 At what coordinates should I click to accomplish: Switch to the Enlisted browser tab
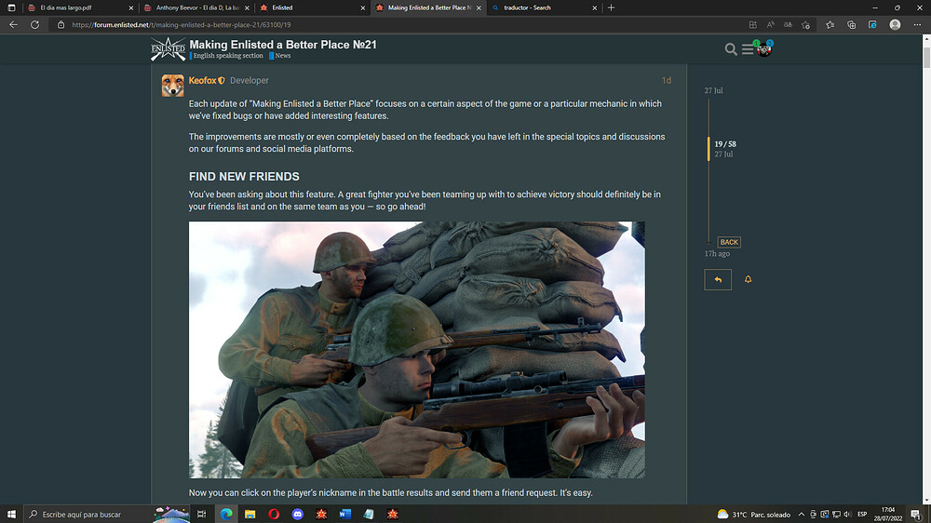(312, 7)
